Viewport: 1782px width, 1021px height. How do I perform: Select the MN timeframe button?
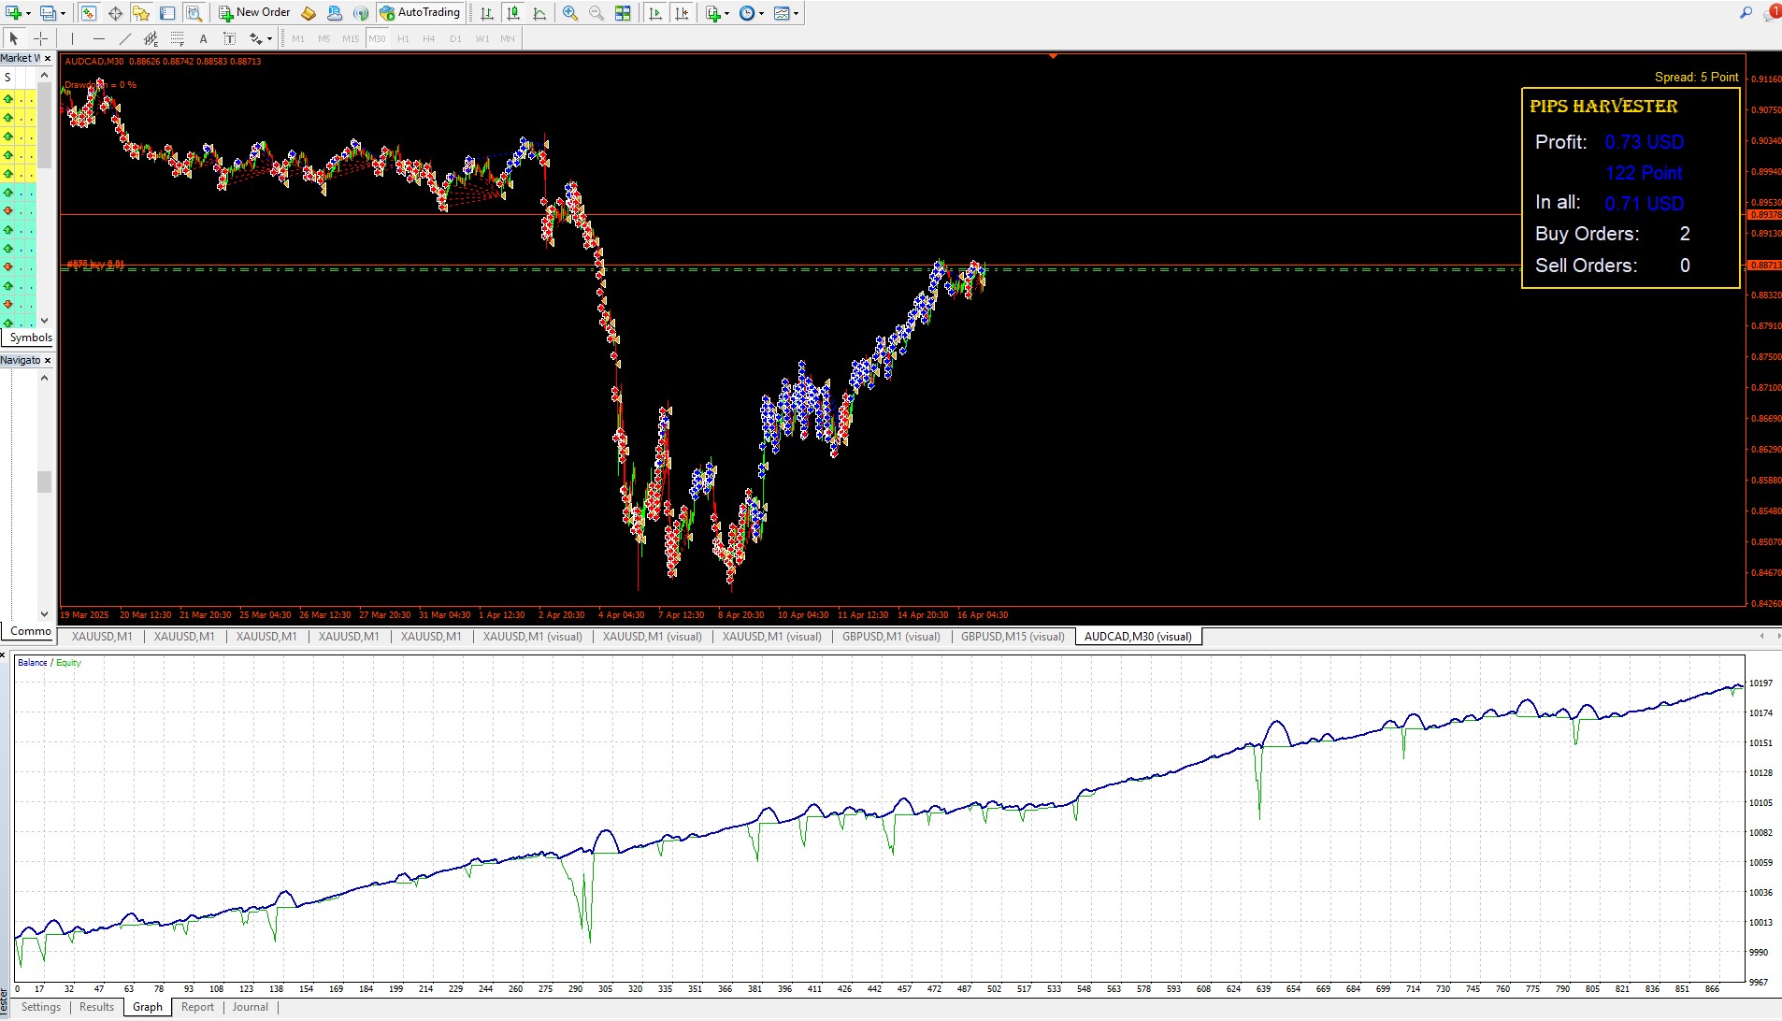coord(508,38)
